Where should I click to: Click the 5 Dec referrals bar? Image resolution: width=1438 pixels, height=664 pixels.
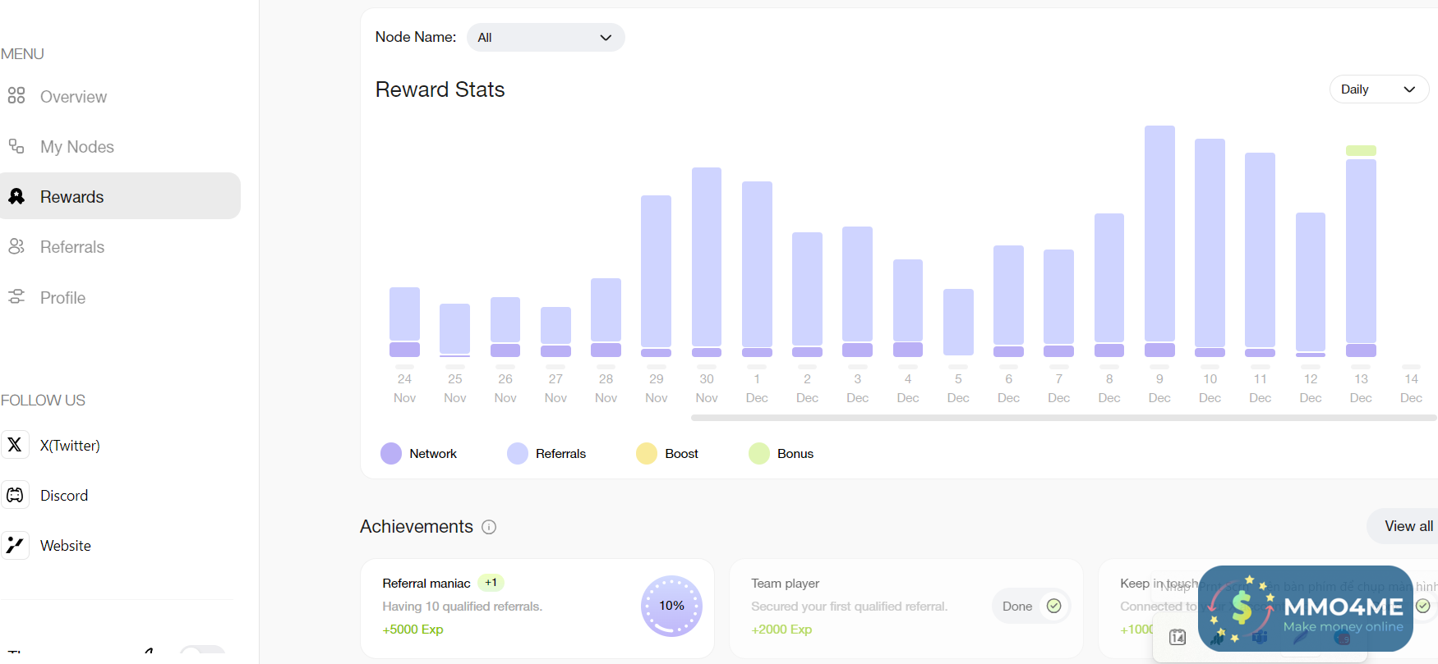click(958, 322)
